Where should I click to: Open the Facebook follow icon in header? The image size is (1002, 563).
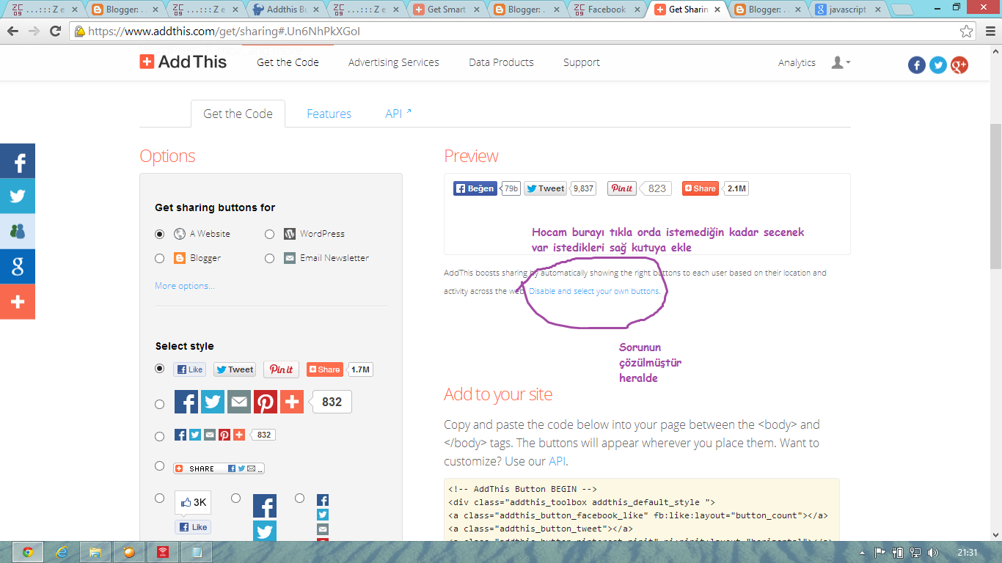[917, 65]
